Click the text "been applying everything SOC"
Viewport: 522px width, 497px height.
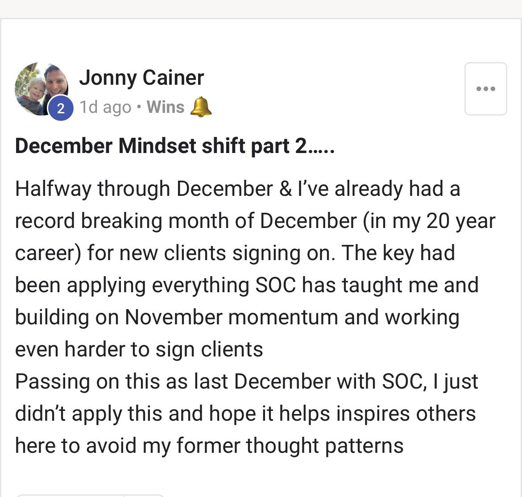(155, 285)
